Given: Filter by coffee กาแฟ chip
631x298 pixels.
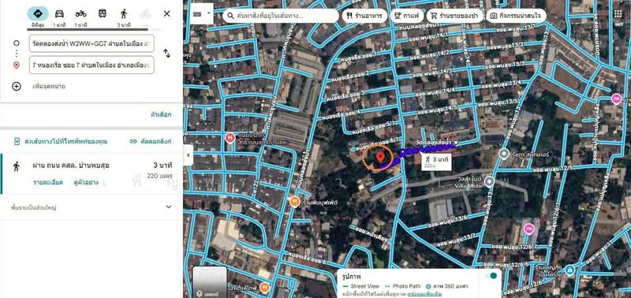Looking at the screenshot, I should pos(407,16).
